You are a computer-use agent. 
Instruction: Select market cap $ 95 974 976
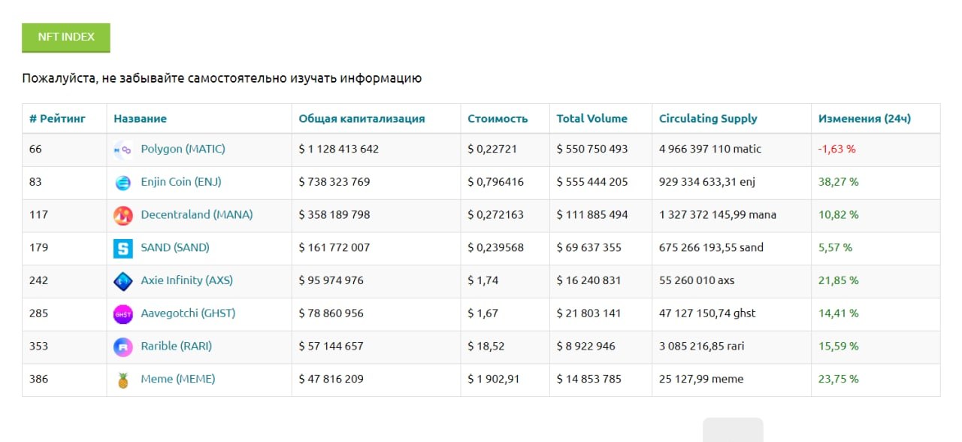click(x=331, y=280)
